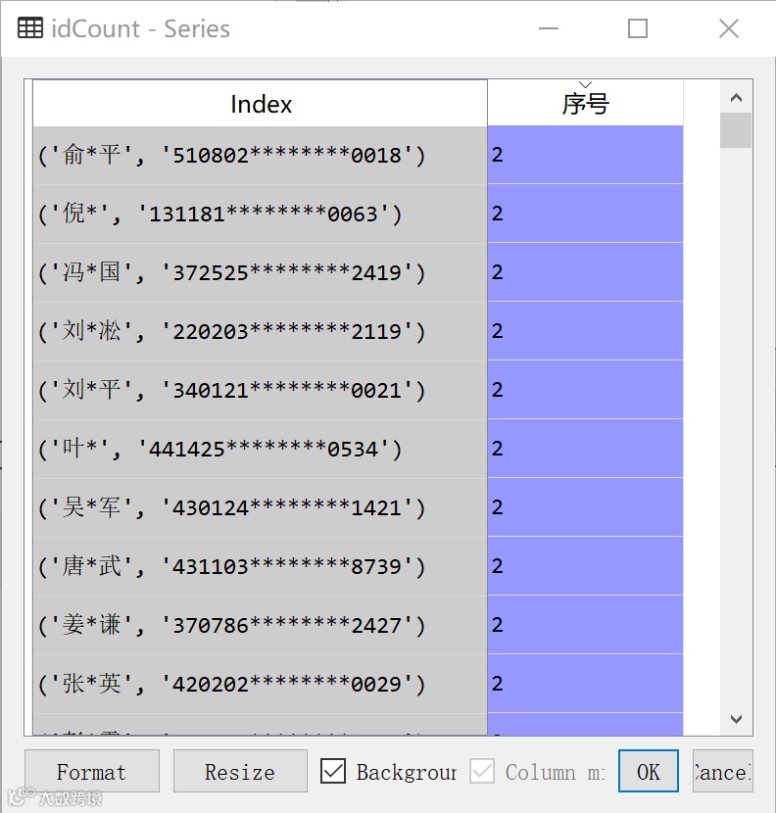Maximize the idCount Series window
This screenshot has width=776, height=813.
point(638,28)
